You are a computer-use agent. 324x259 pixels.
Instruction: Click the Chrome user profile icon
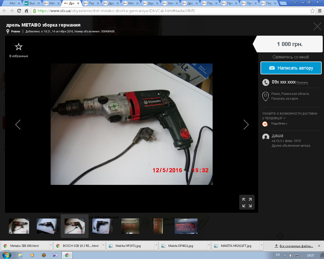[295, 2]
